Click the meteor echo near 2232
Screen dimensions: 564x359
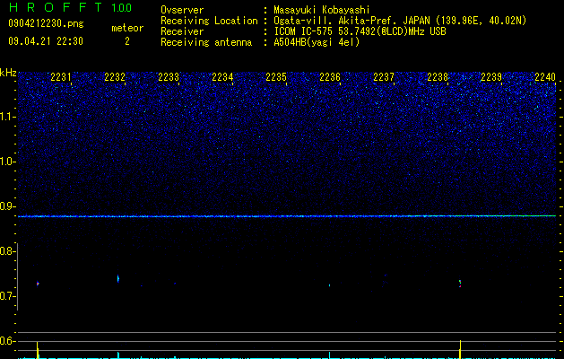coord(118,278)
